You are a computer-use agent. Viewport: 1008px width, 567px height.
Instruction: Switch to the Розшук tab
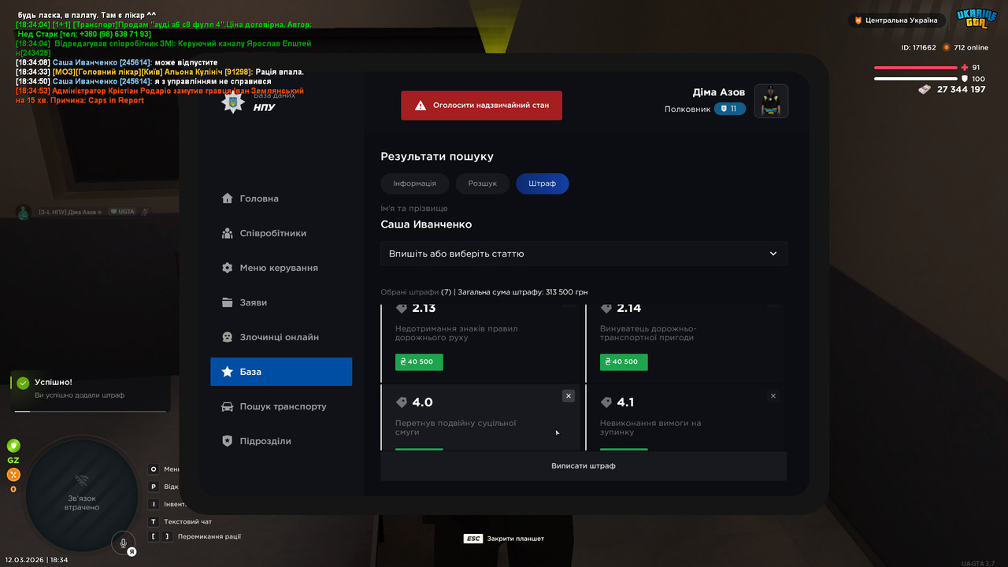483,183
